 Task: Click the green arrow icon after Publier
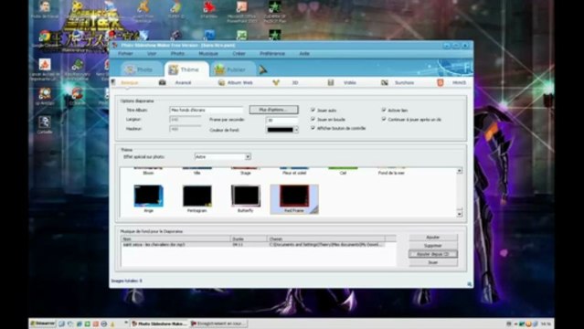263,69
